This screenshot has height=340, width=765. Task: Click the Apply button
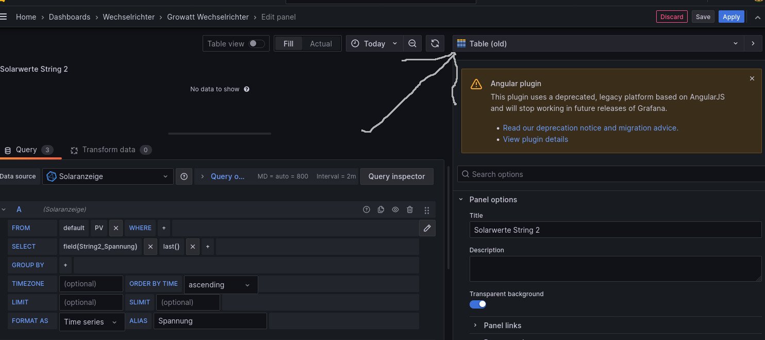(731, 17)
